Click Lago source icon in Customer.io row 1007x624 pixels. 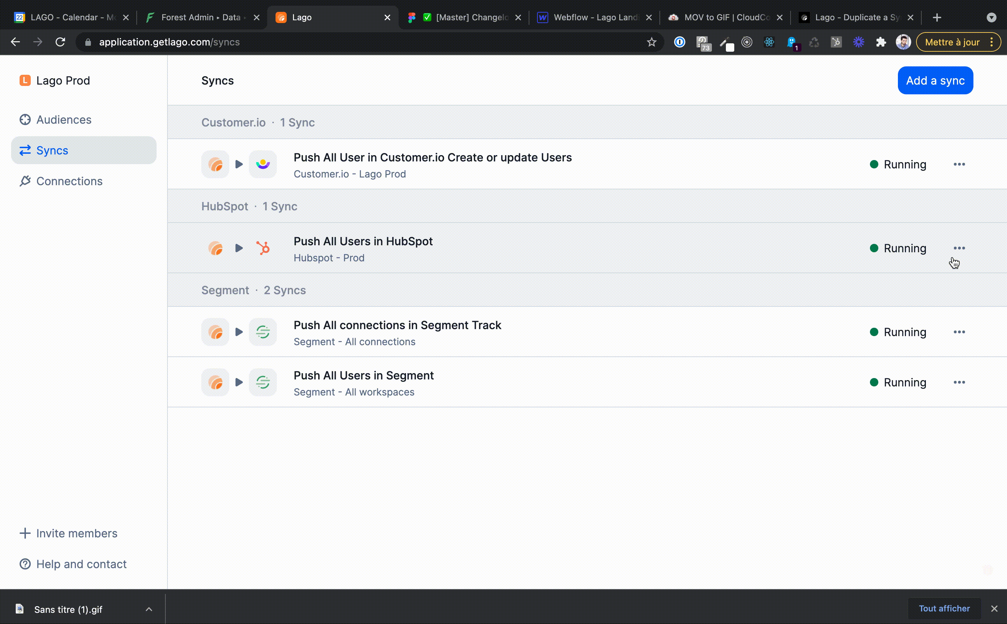tap(215, 164)
